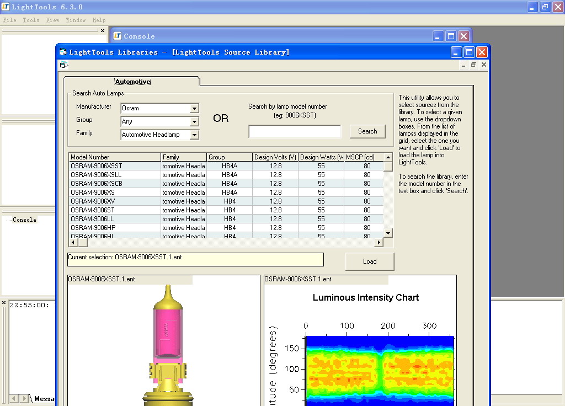The image size is (565, 406).
Task: Click the lamp table scroll-up arrow
Action: click(388, 157)
